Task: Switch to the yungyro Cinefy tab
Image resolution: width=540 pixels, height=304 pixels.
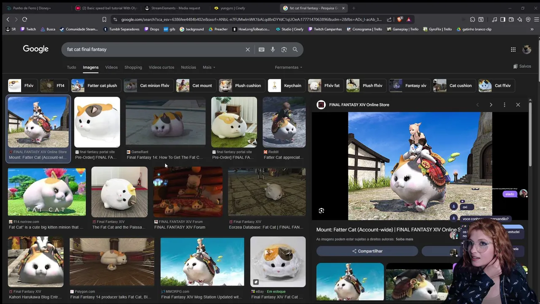Action: [x=244, y=8]
